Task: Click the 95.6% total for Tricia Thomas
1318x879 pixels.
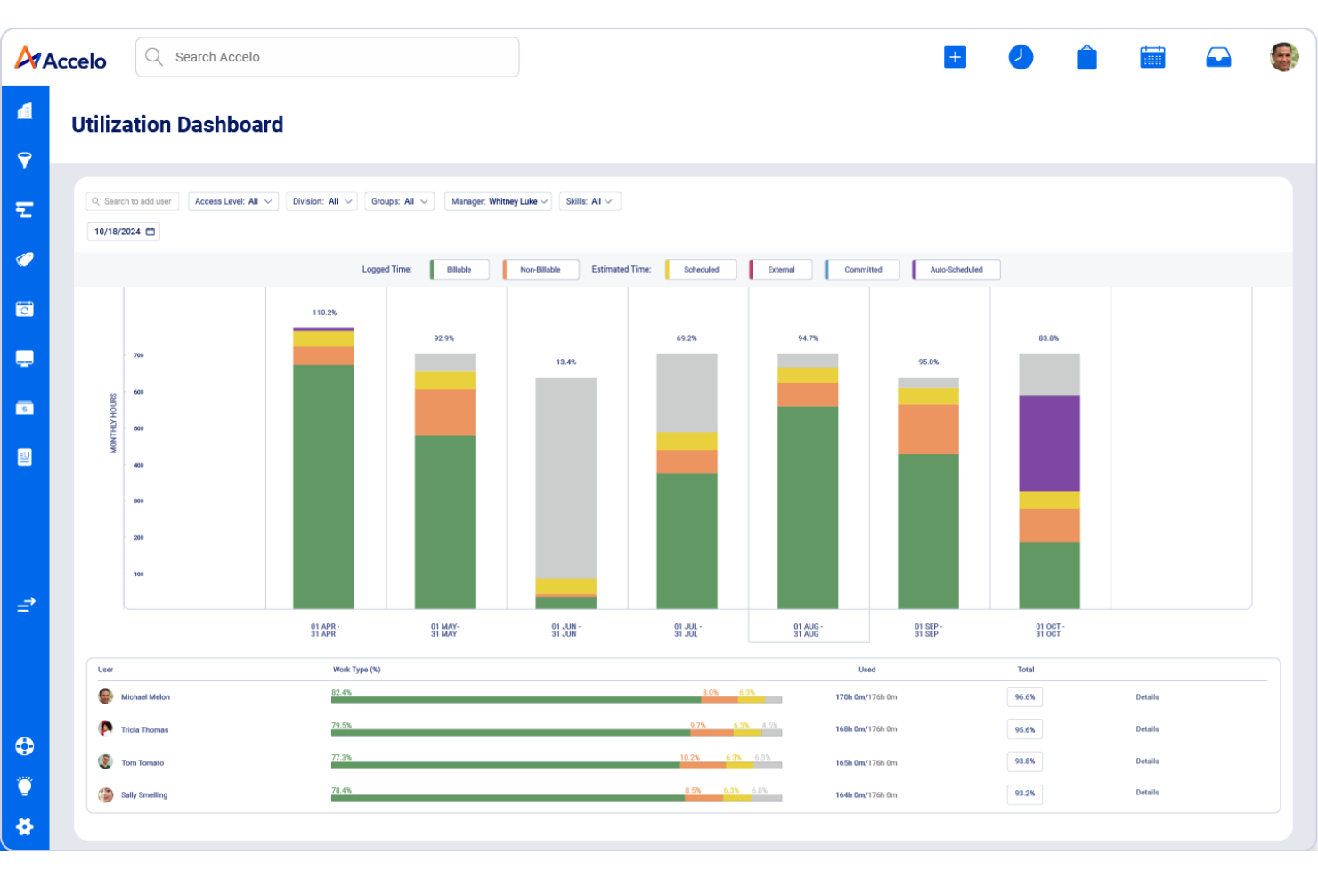Action: point(1025,729)
